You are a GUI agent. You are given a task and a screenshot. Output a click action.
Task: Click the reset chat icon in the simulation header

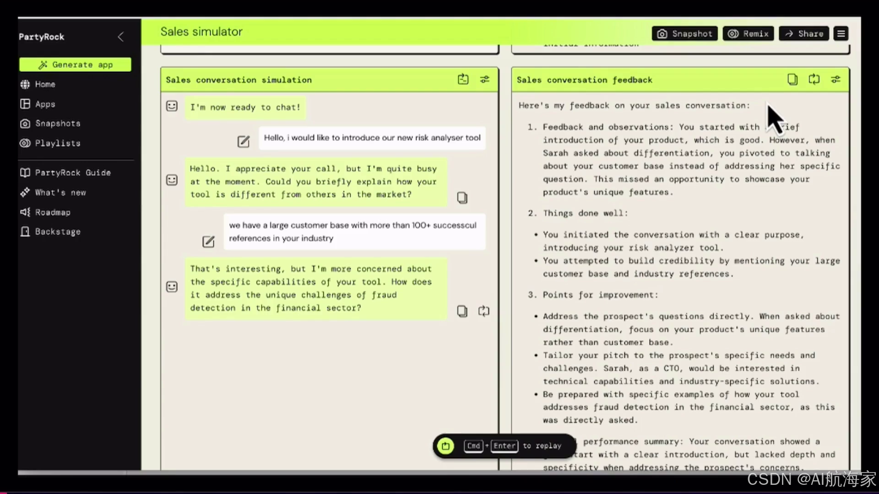tap(463, 80)
